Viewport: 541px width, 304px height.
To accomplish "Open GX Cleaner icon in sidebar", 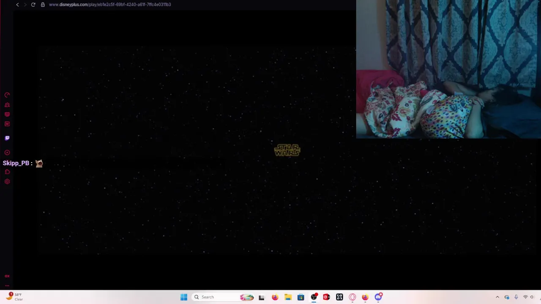I will pyautogui.click(x=7, y=105).
